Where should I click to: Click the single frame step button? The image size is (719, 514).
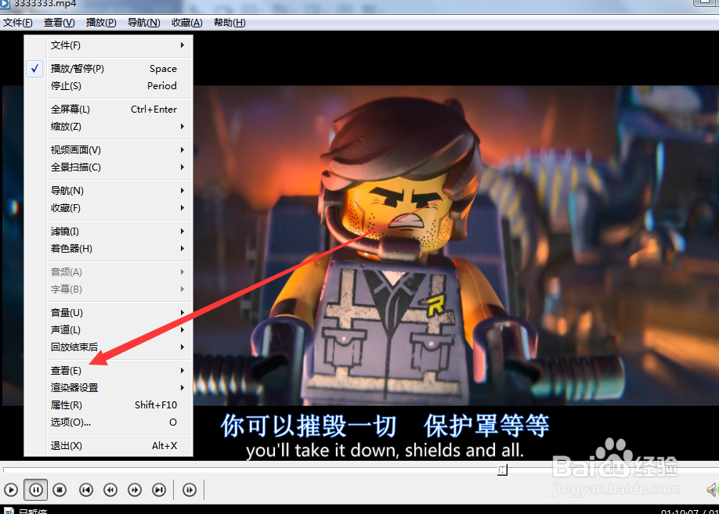pos(190,490)
